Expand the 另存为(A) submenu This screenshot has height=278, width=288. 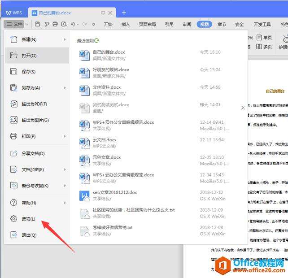pos(65,88)
